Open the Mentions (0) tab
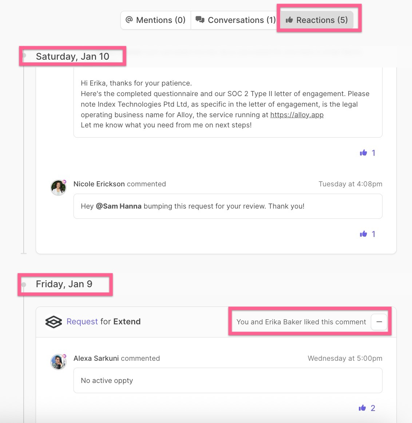 [155, 20]
